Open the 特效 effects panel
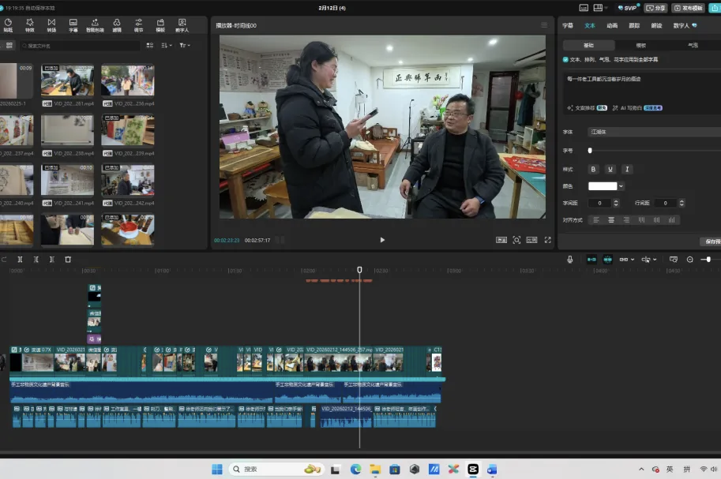721x479 pixels. click(x=29, y=24)
